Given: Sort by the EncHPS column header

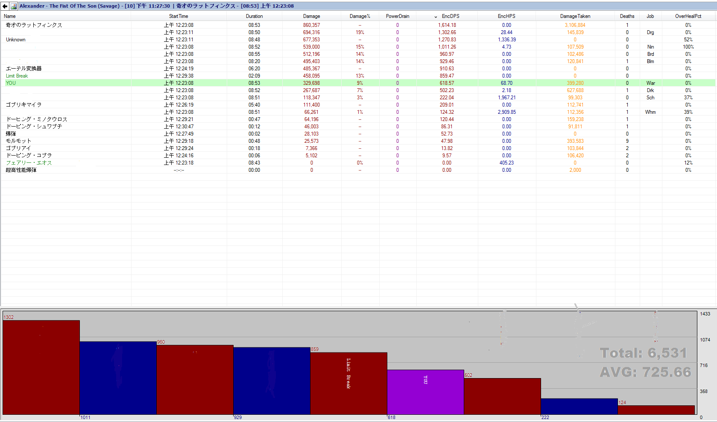Looking at the screenshot, I should (506, 16).
